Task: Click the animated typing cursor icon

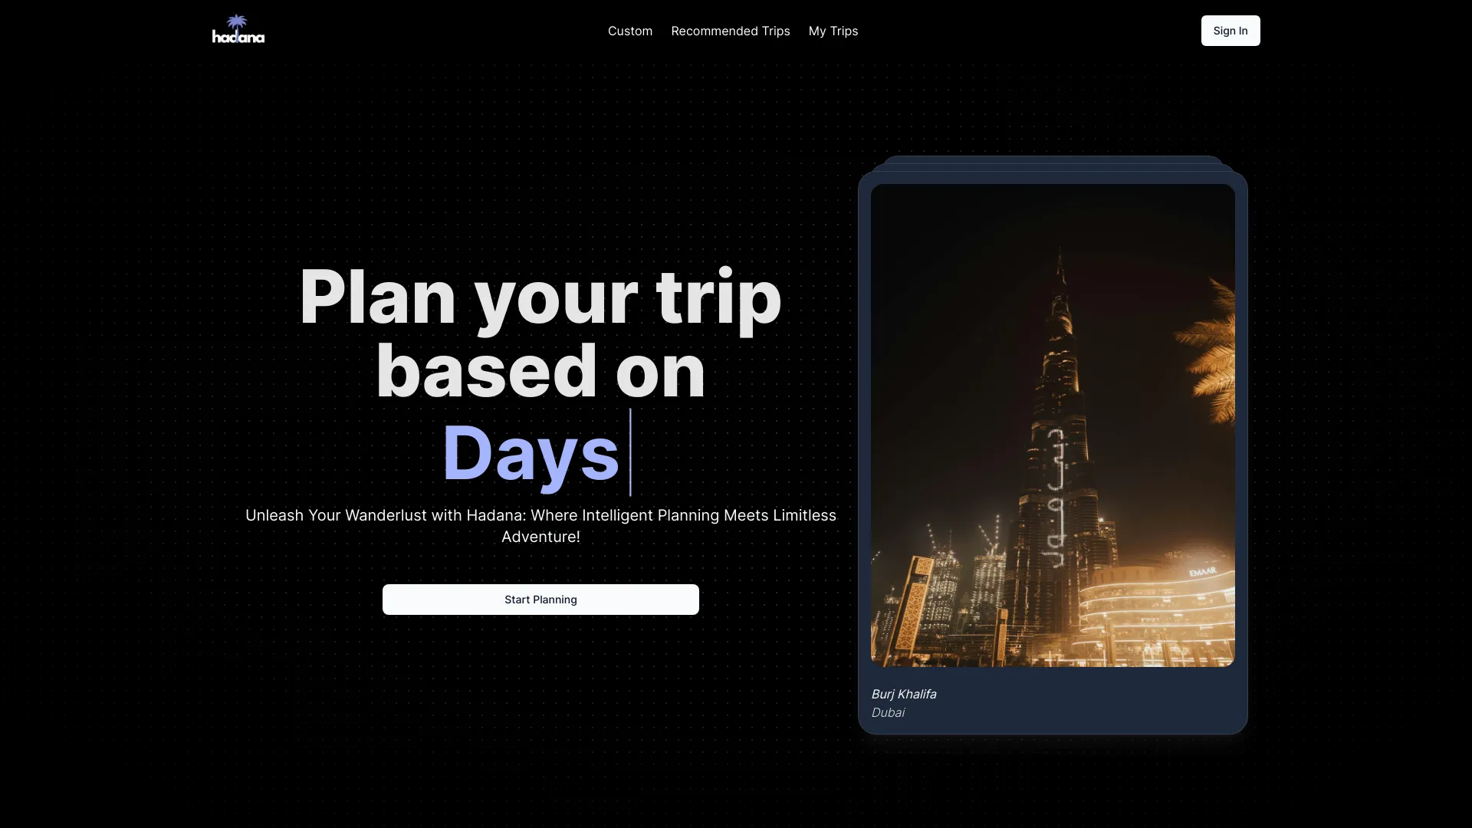Action: [x=629, y=452]
